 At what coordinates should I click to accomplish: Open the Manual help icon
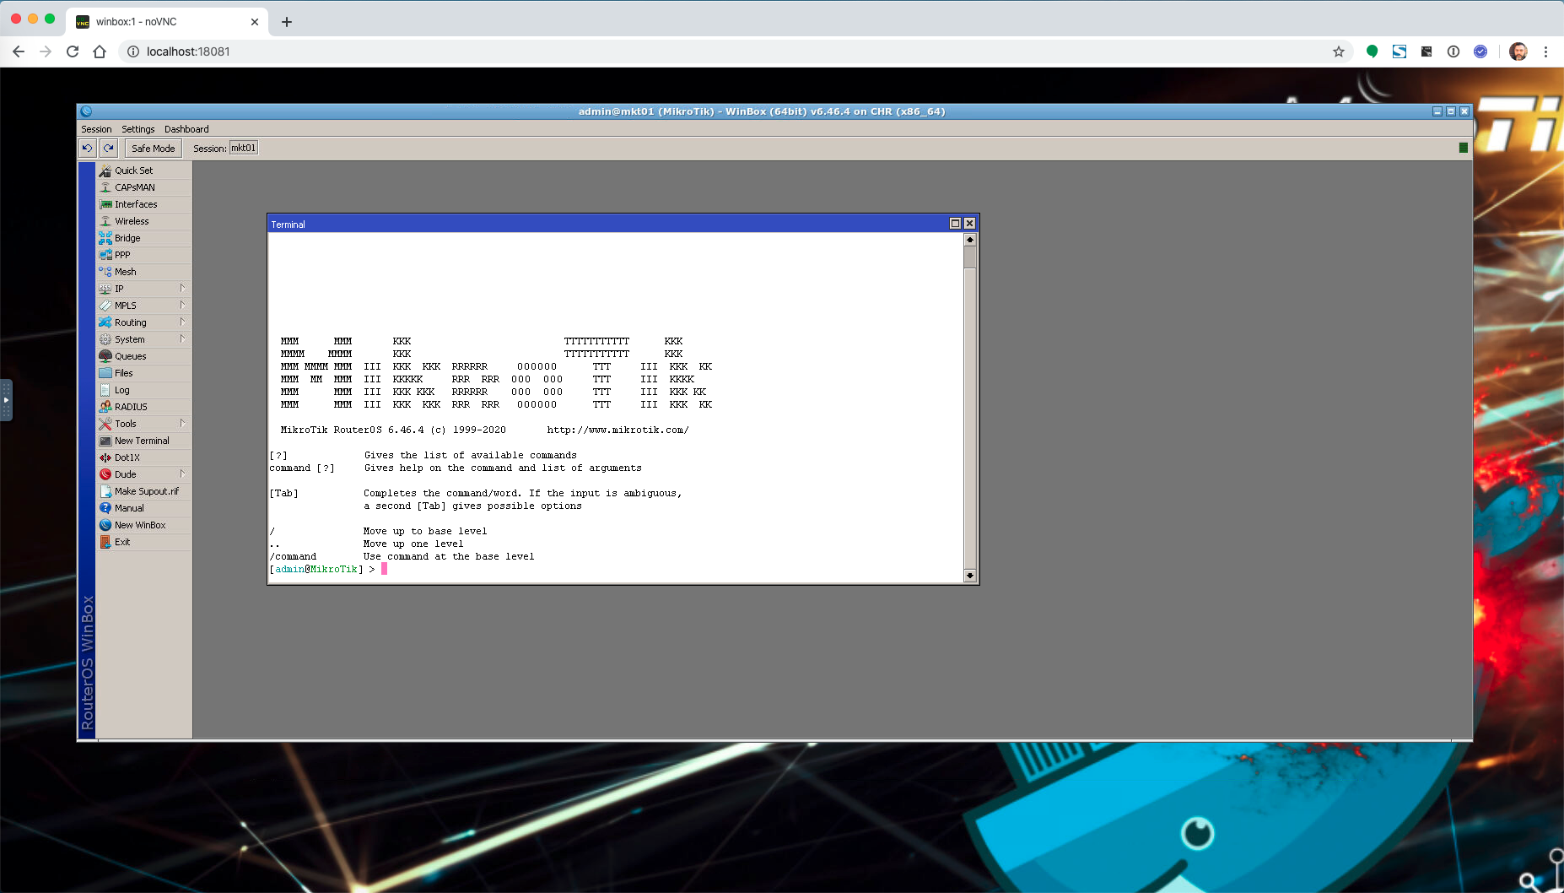tap(105, 508)
